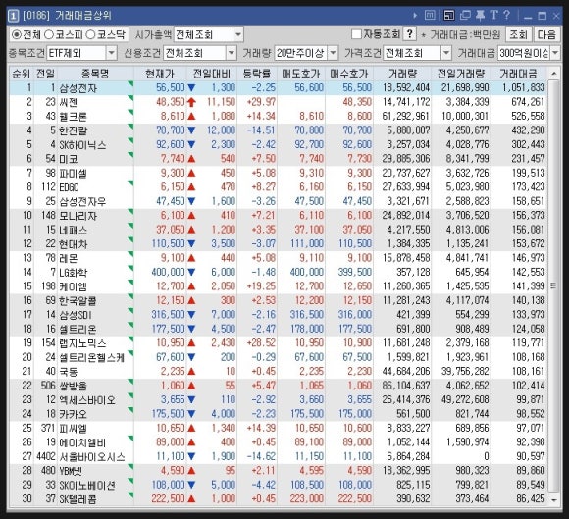
Task: Click the highlighted window-size icon in title bar
Action: (x=449, y=16)
